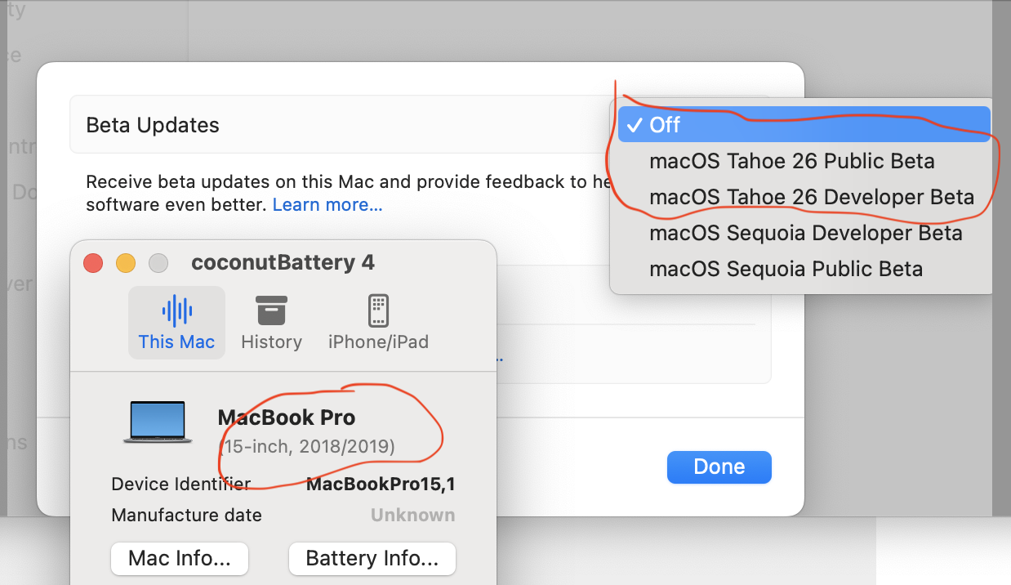This screenshot has height=585, width=1011.
Task: Close the coconutBattery window
Action: (x=93, y=263)
